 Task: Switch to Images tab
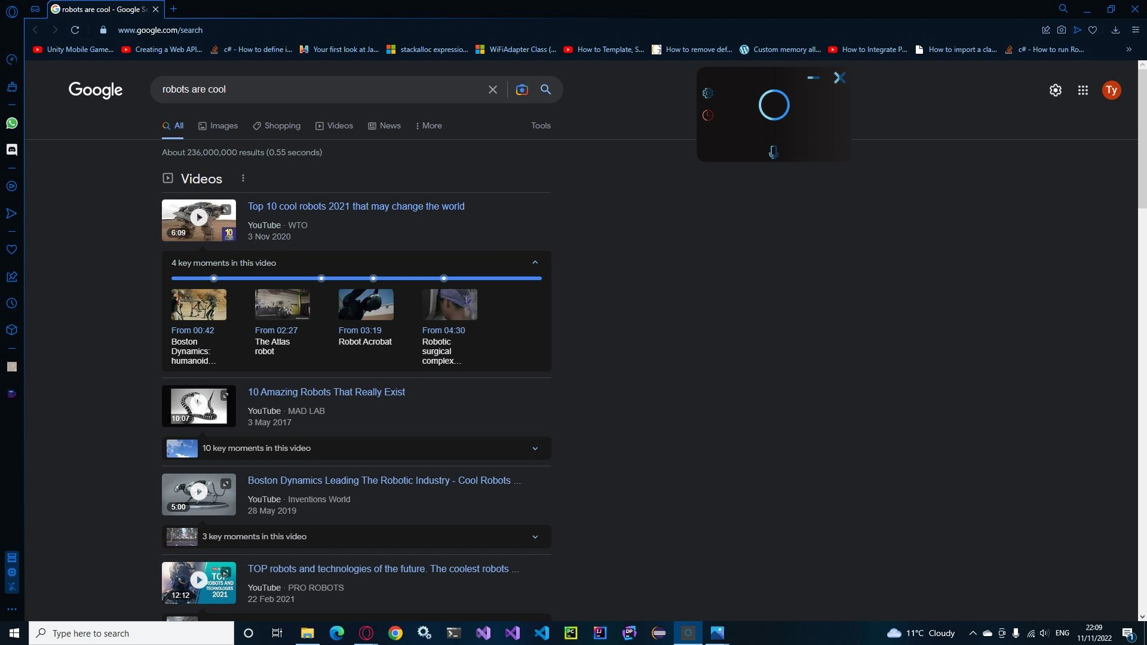tap(218, 125)
